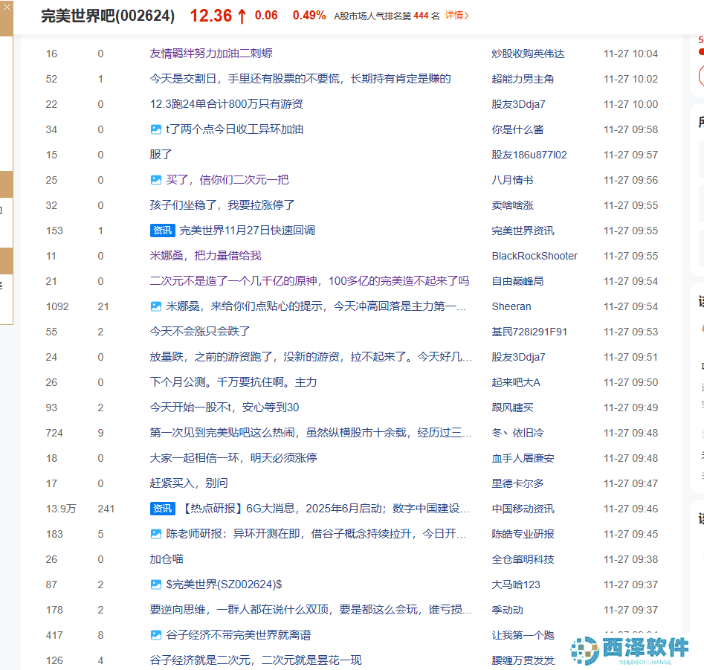The width and height of the screenshot is (704, 670).
Task: Open post 谷子经济就是二次元，二次元就是昙花一现
Action: click(256, 660)
